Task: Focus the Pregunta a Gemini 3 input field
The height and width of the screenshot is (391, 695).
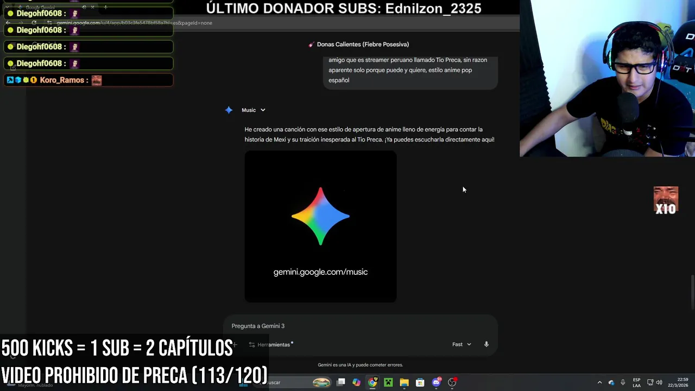Action: coord(361,326)
